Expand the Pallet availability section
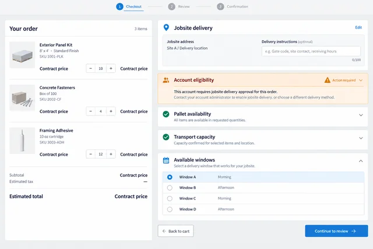Screen dimensions: 373x249 [361, 115]
